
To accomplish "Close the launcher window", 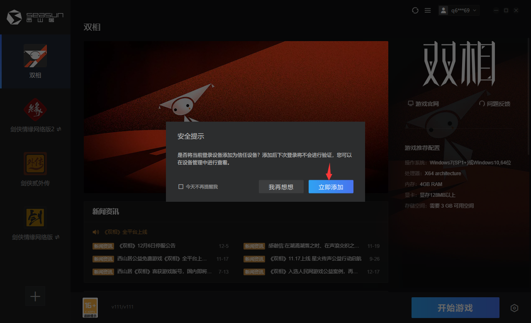I will point(516,10).
